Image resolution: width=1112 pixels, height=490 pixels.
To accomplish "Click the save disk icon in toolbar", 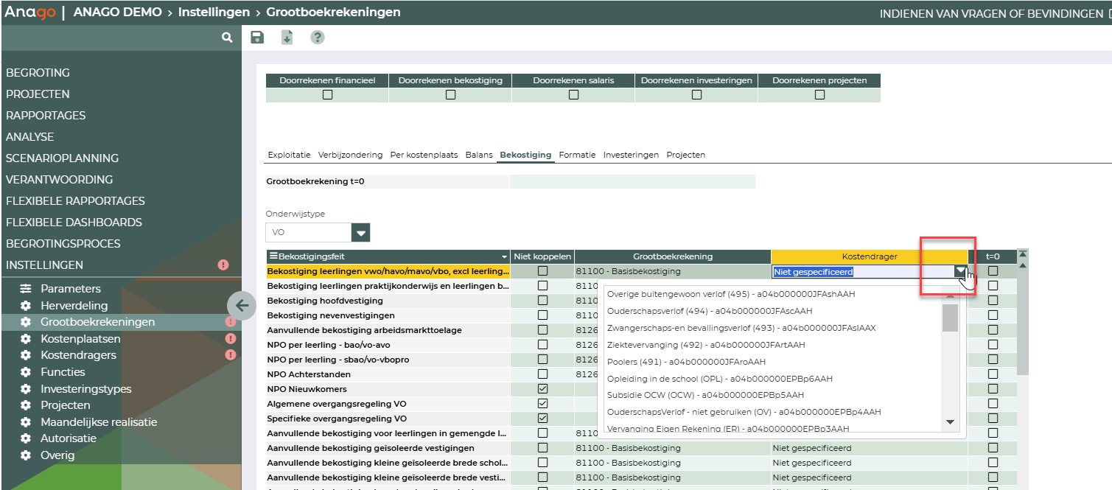I will [x=257, y=37].
